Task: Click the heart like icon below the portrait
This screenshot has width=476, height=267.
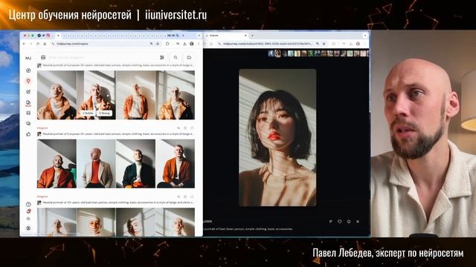Action: click(339, 222)
